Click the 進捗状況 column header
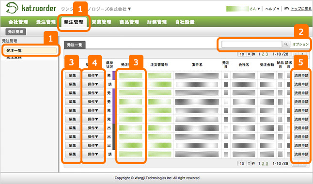This screenshot has width=313, height=184. coord(110,65)
